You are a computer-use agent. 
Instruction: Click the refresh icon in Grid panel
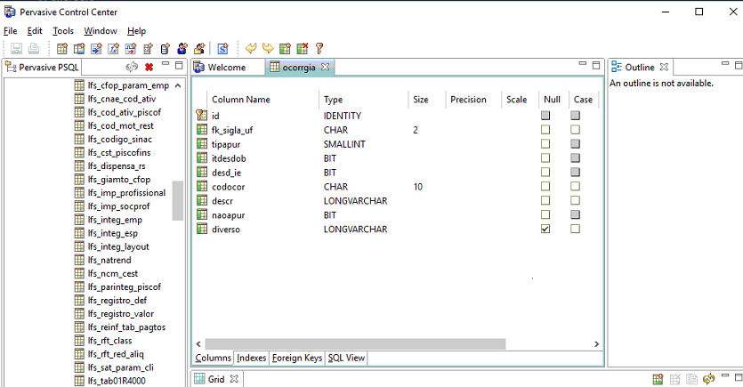(709, 379)
